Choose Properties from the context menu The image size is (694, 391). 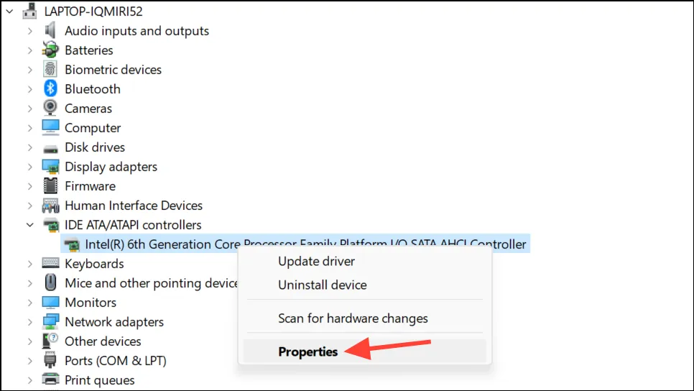pyautogui.click(x=308, y=351)
